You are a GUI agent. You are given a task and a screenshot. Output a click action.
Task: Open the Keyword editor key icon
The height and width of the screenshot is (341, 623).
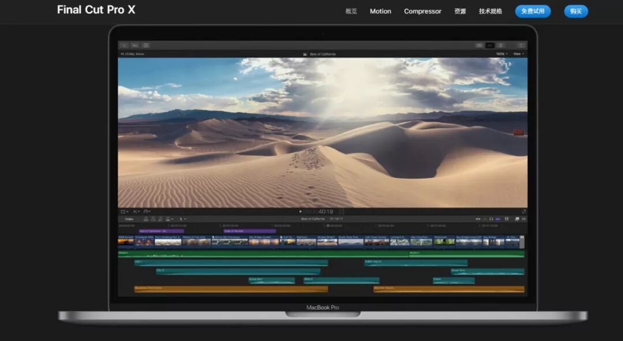coord(135,46)
